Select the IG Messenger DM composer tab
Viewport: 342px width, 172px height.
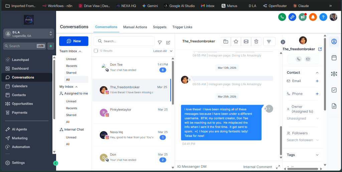point(192,167)
